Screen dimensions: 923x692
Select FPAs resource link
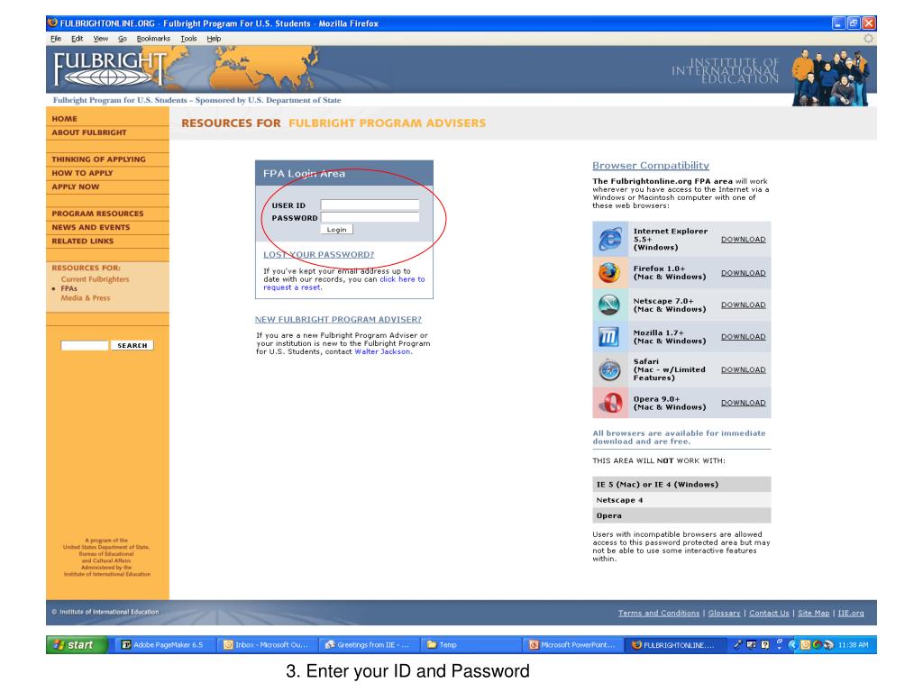pos(69,288)
